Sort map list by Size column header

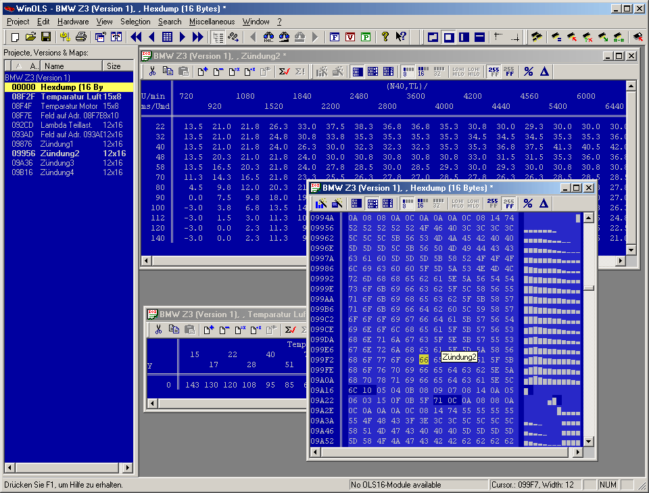[x=114, y=66]
